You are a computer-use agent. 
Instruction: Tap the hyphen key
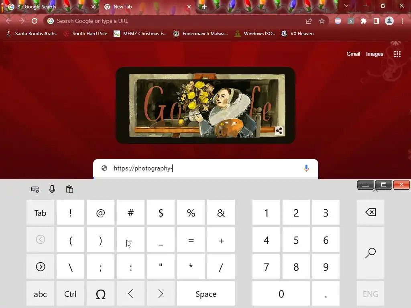click(x=130, y=240)
